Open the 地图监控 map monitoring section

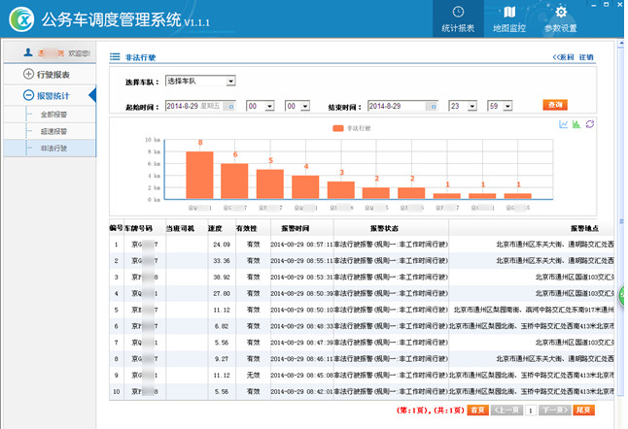[x=509, y=18]
